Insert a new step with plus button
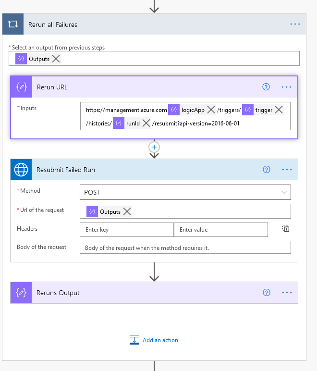This screenshot has height=371, width=317. point(154,147)
